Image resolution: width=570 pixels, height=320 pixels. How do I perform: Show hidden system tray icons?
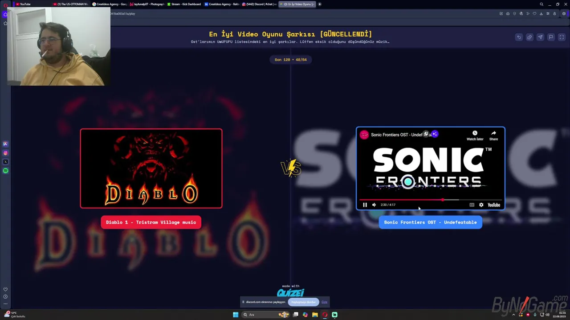513,315
